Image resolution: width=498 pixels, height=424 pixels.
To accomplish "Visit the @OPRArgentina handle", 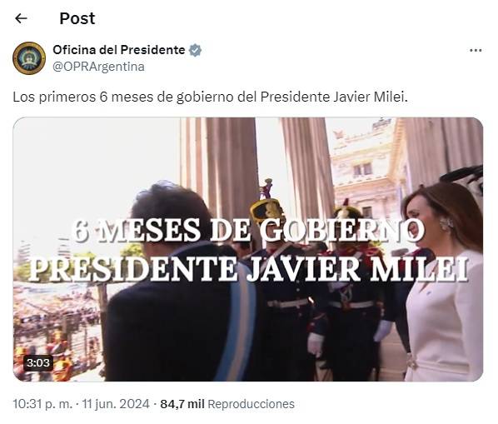I will [98, 67].
